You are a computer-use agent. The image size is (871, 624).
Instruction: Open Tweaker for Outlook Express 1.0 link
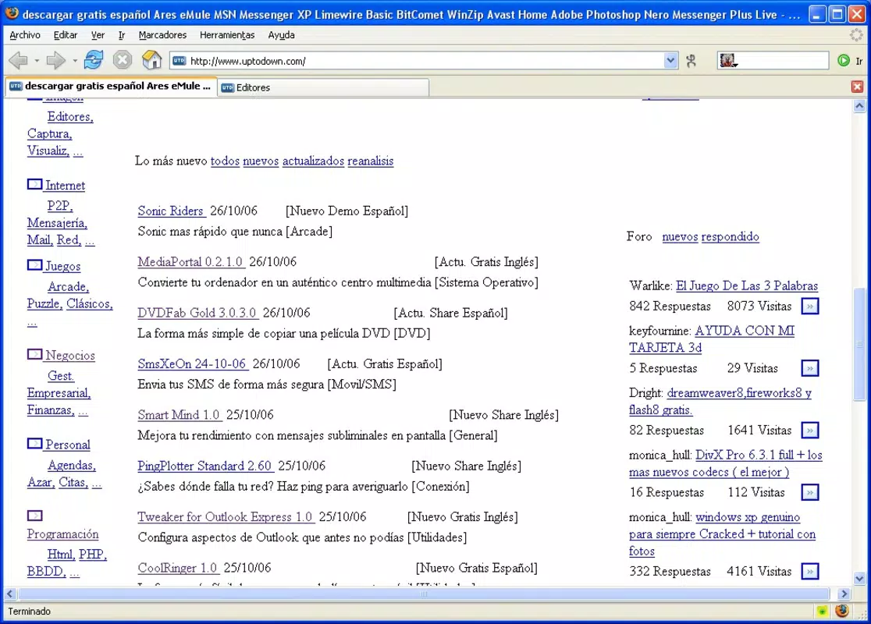tap(226, 517)
